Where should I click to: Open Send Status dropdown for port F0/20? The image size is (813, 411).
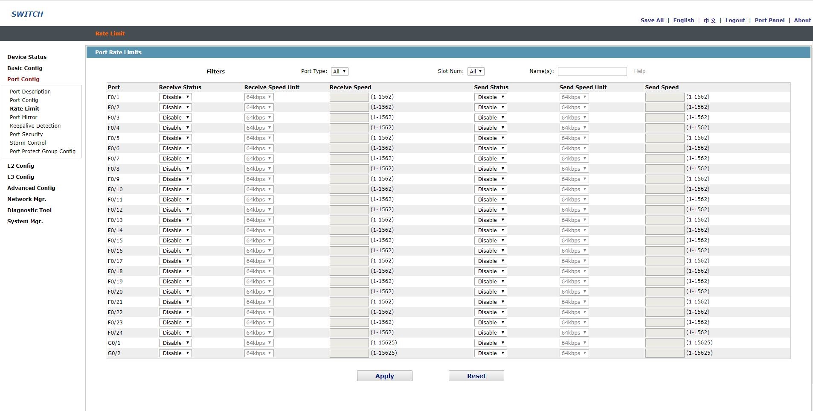491,292
